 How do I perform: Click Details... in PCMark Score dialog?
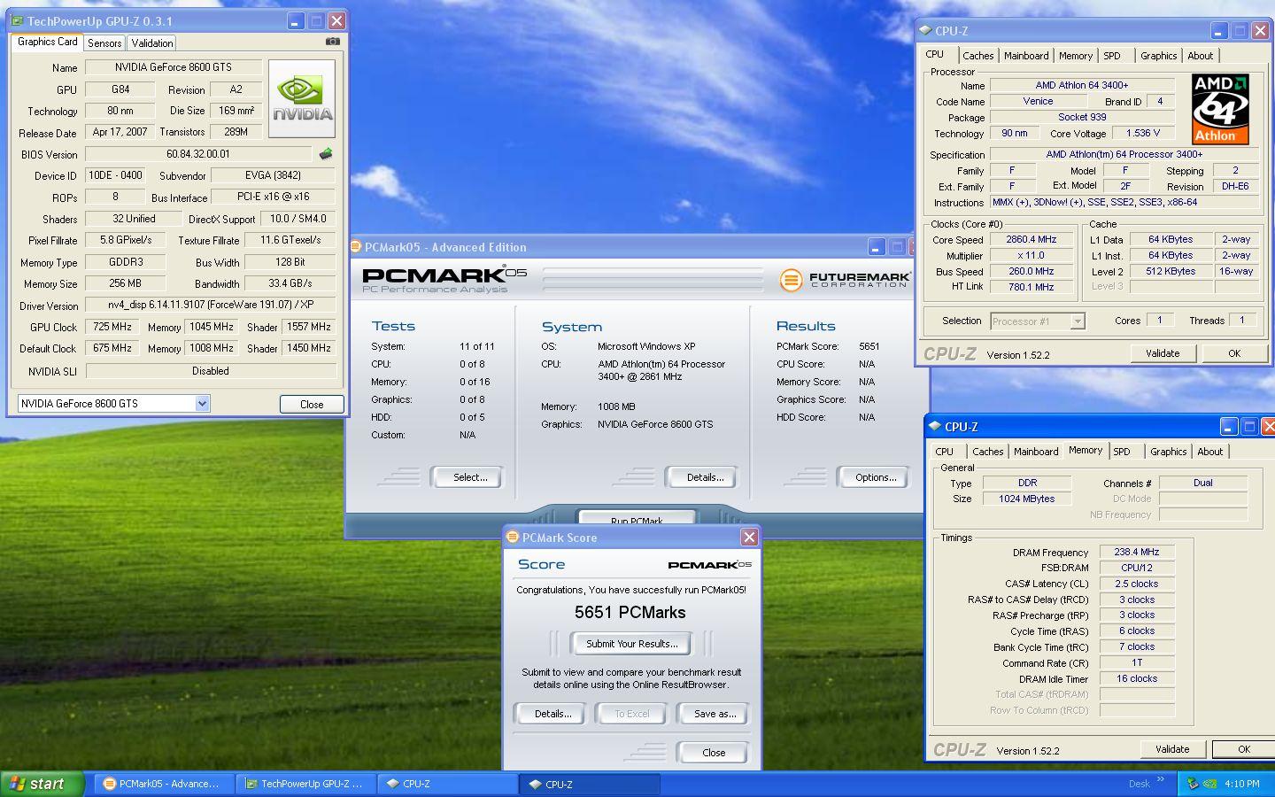pyautogui.click(x=552, y=714)
